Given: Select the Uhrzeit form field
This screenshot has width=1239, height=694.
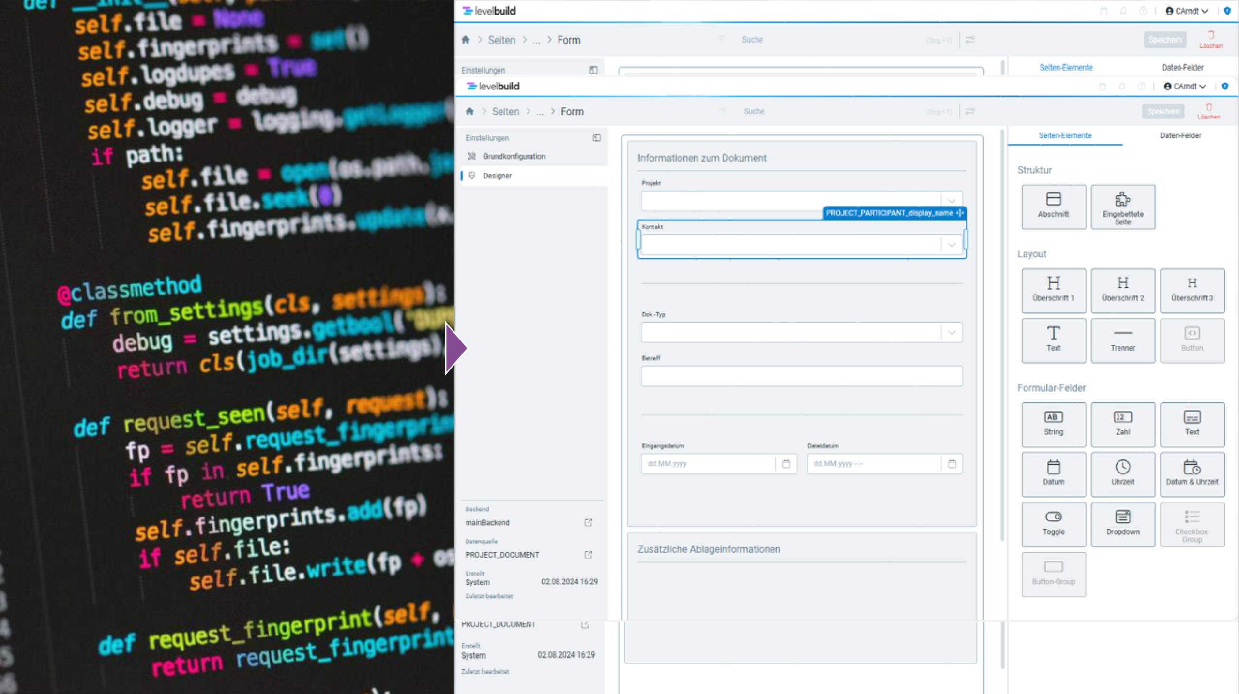Looking at the screenshot, I should [x=1122, y=473].
